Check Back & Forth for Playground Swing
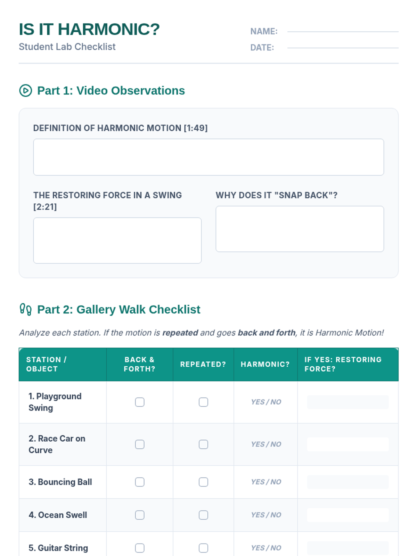Image resolution: width=417 pixels, height=556 pixels. coord(140,402)
